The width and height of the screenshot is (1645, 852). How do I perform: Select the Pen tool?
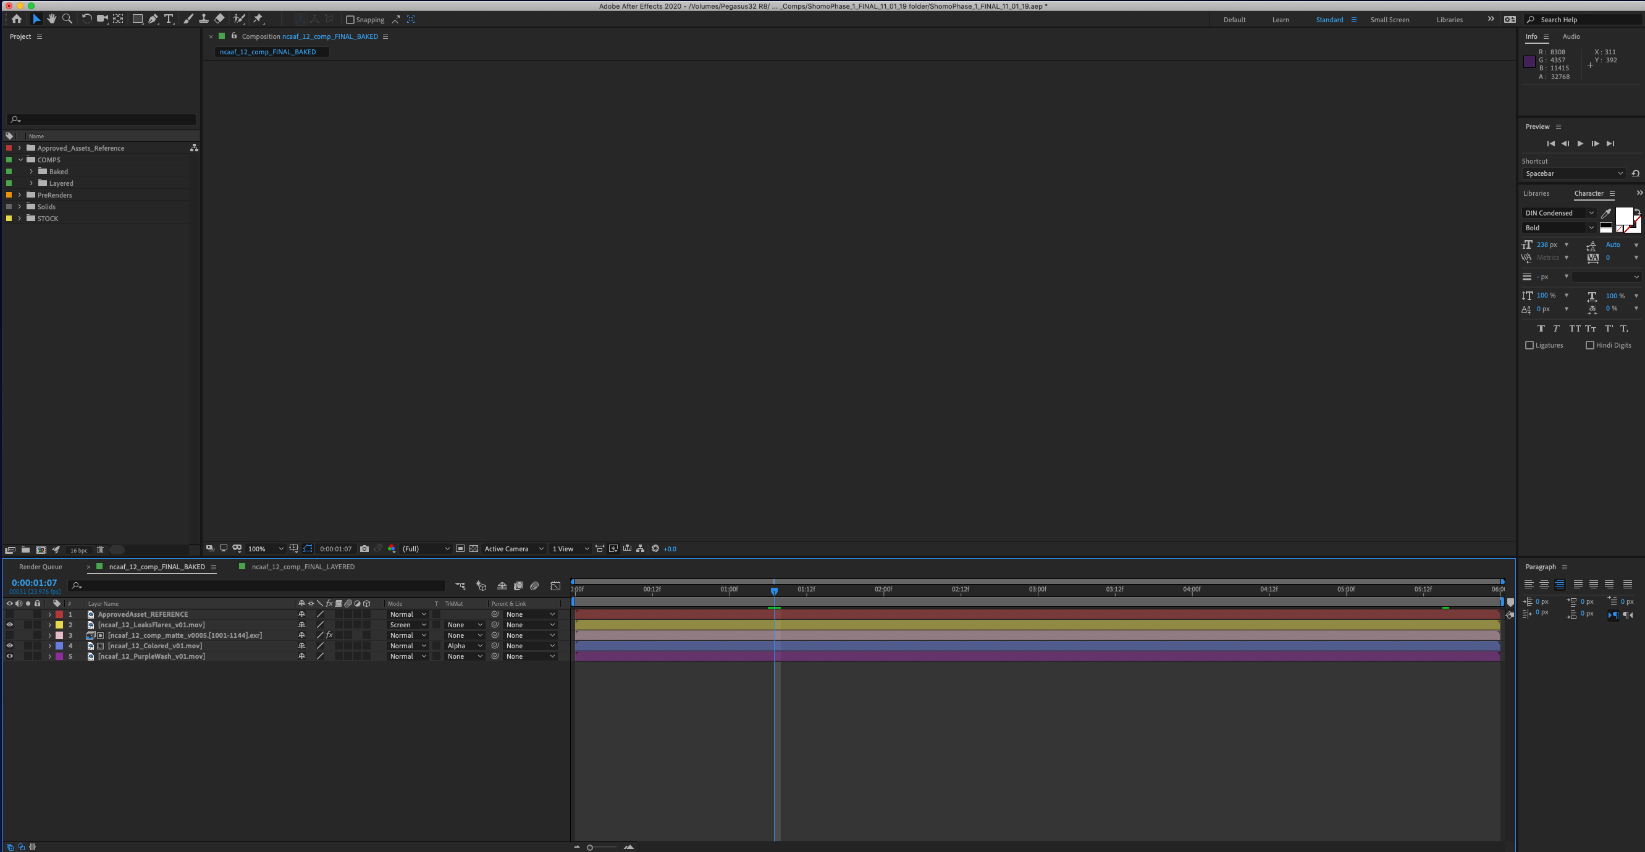(x=153, y=19)
